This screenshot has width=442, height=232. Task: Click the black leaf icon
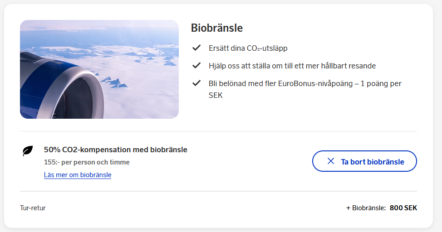(x=28, y=151)
